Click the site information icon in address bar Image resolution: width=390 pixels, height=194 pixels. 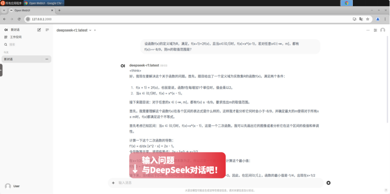click(28, 19)
